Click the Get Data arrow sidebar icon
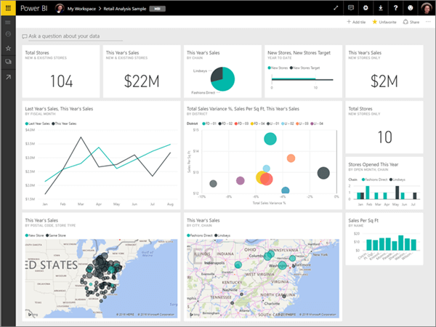This screenshot has width=436, height=327. [x=8, y=77]
